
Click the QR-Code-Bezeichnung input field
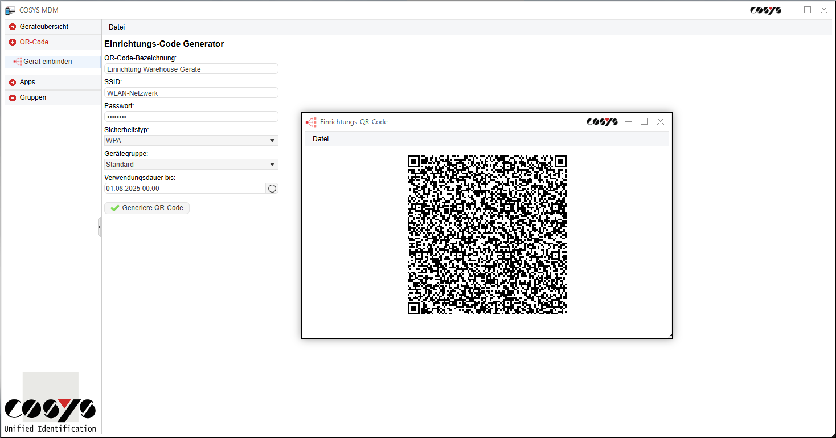point(191,69)
